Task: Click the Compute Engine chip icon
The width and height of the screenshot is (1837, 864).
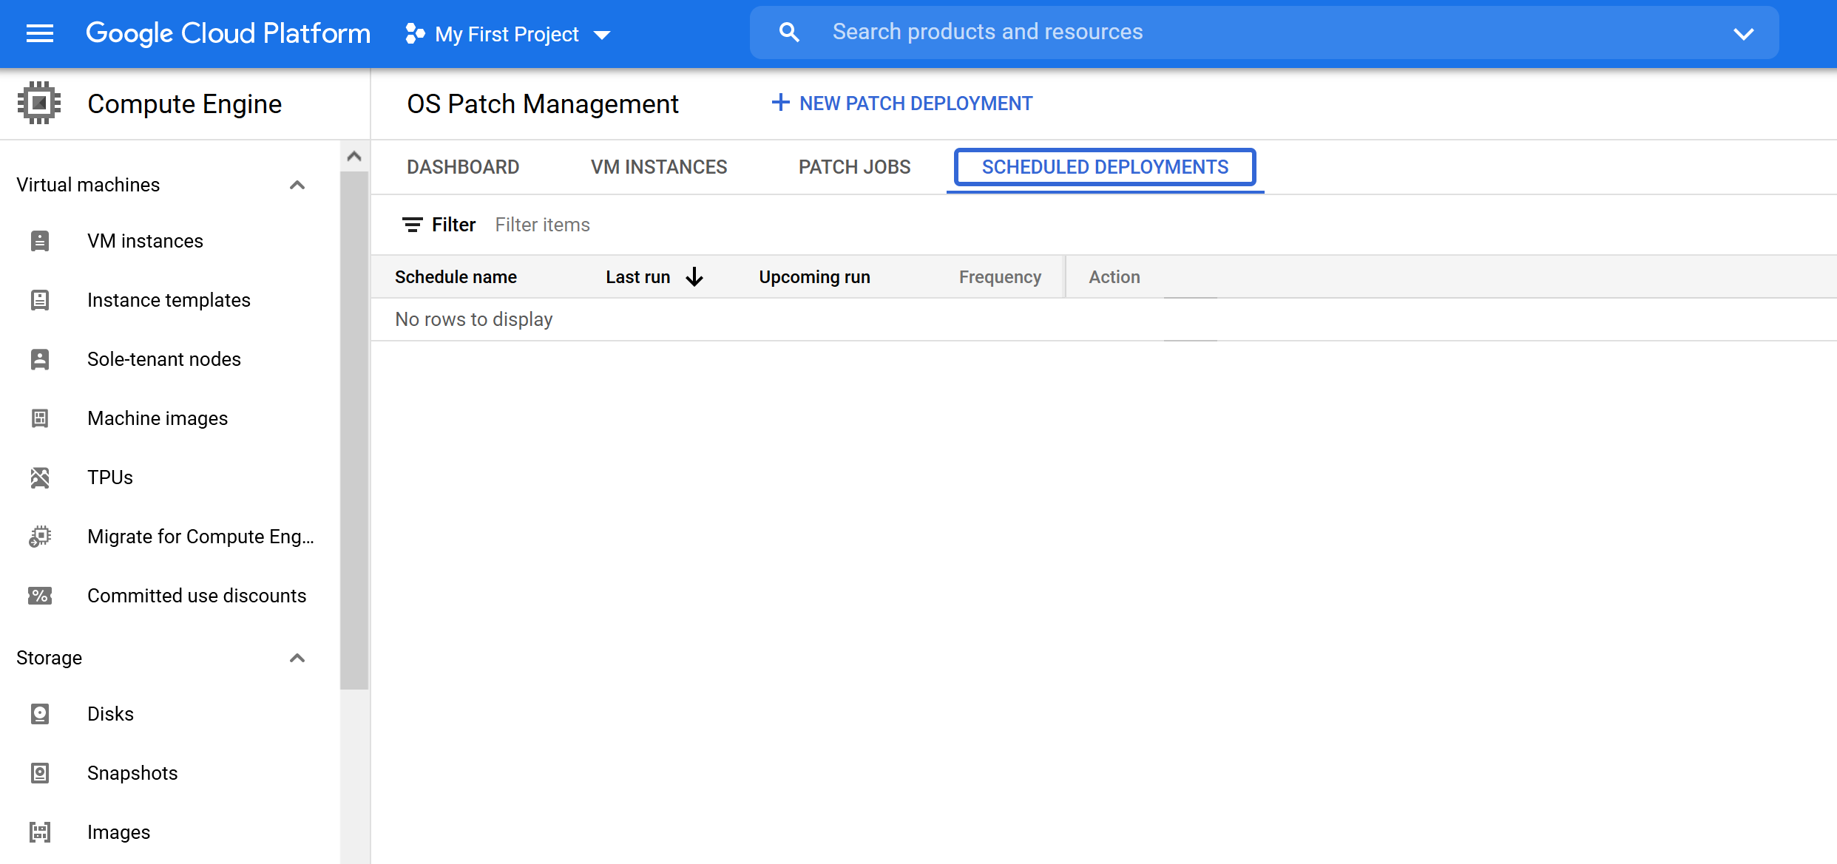Action: tap(39, 103)
